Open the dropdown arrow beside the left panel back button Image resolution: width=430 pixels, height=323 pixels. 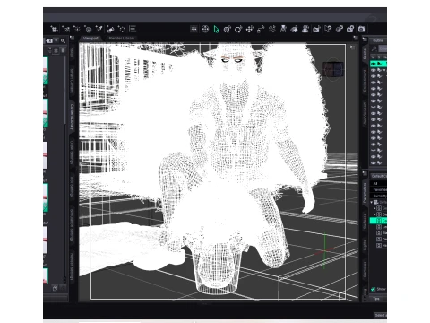coord(56,40)
